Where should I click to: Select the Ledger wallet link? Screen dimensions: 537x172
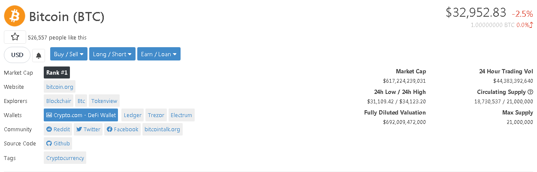pos(133,115)
